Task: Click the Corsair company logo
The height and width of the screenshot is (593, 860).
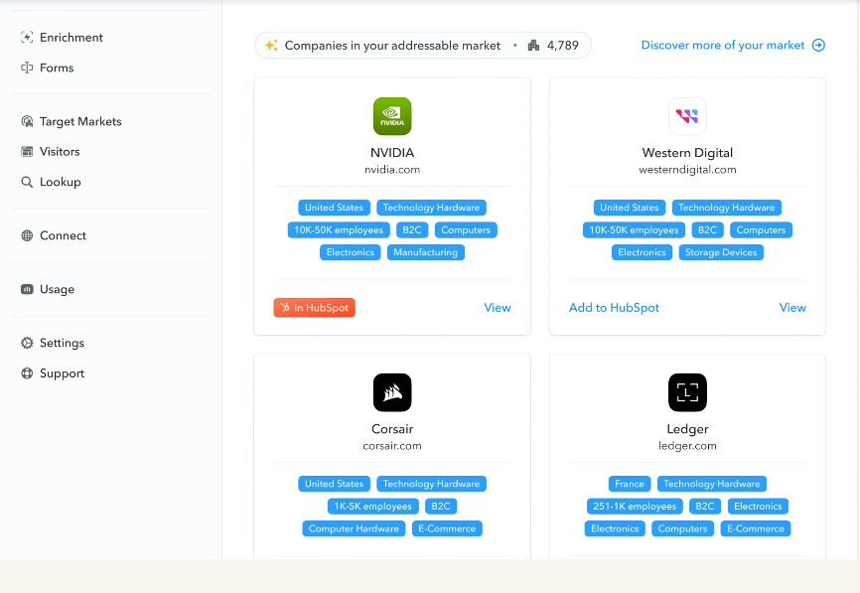Action: (x=392, y=392)
